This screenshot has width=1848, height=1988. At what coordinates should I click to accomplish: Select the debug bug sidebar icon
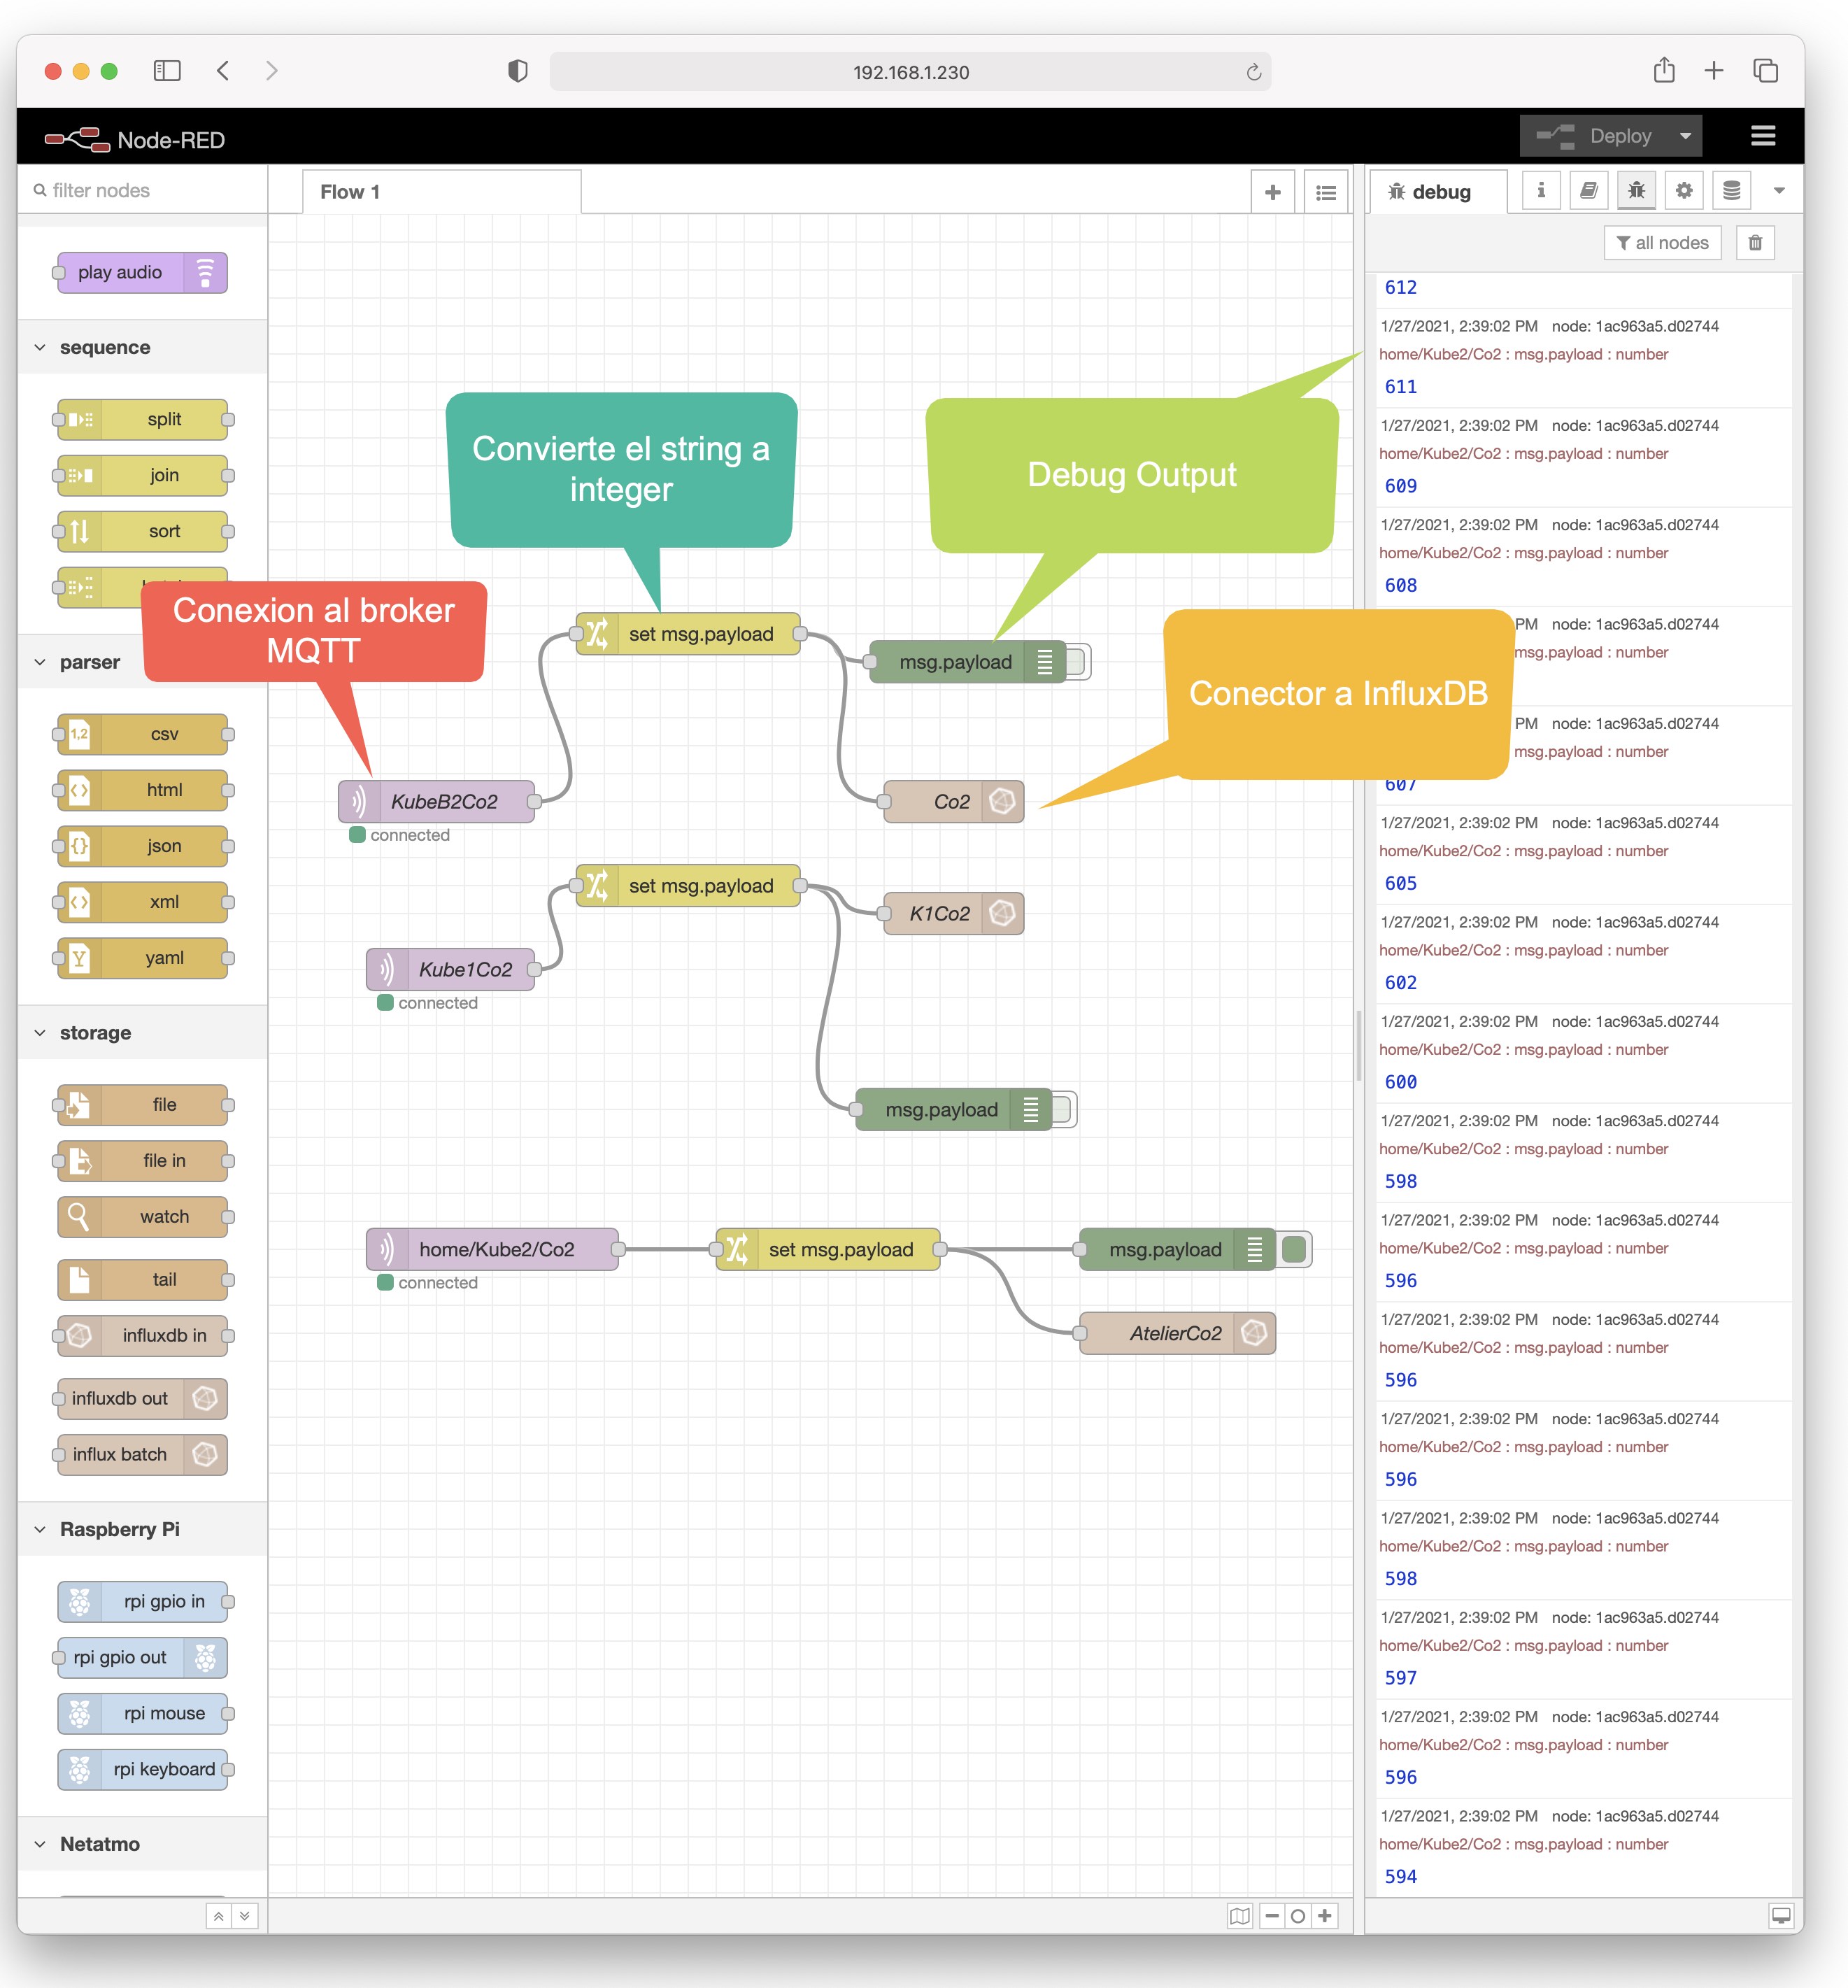tap(1636, 190)
